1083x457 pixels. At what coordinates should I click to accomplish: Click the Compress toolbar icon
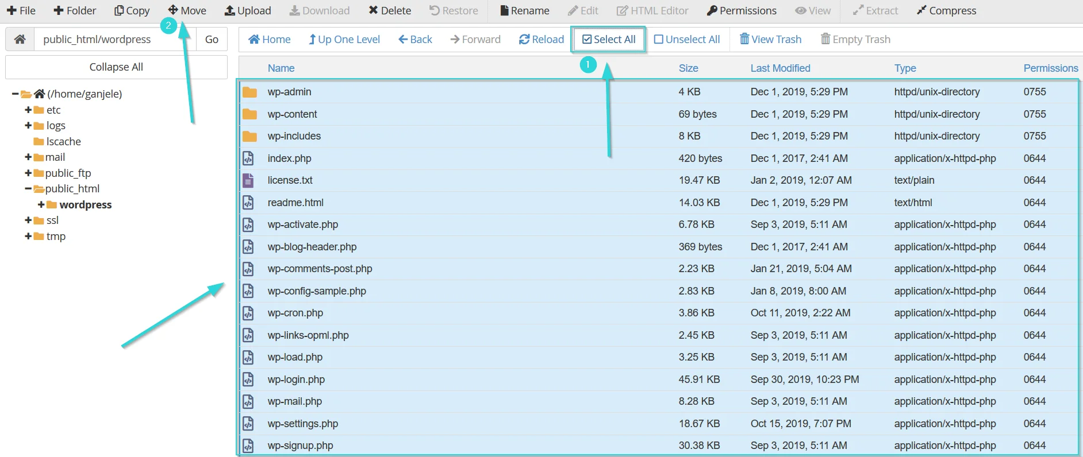point(922,11)
